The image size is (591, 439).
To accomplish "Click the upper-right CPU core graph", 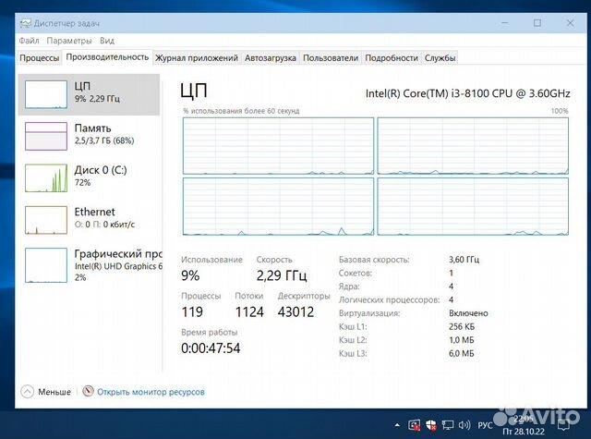I will pos(473,146).
